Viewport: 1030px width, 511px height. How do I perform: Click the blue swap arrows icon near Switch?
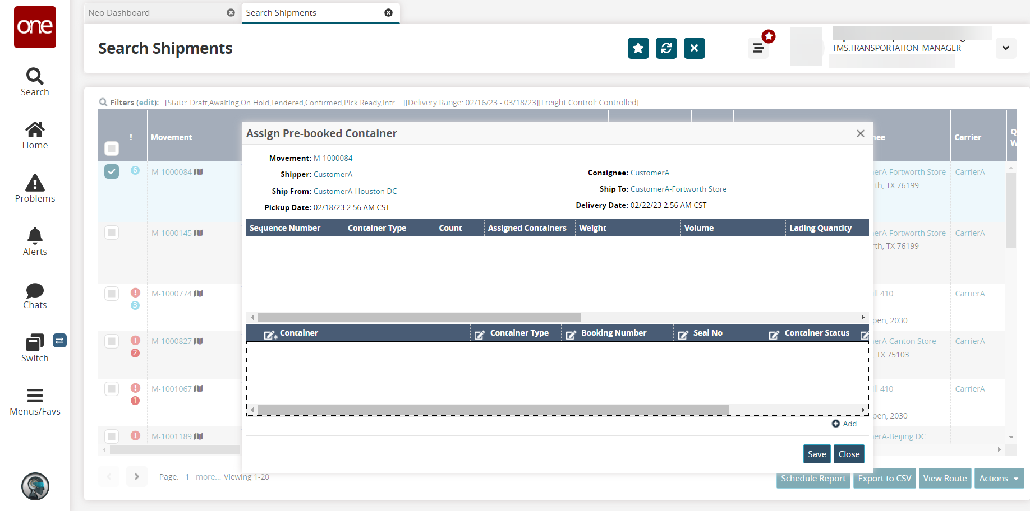[59, 340]
